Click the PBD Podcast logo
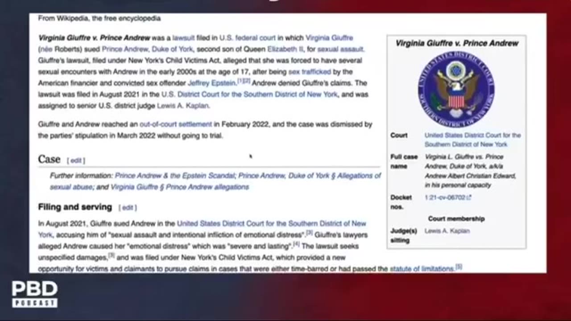The width and height of the screenshot is (571, 321). pyautogui.click(x=35, y=294)
